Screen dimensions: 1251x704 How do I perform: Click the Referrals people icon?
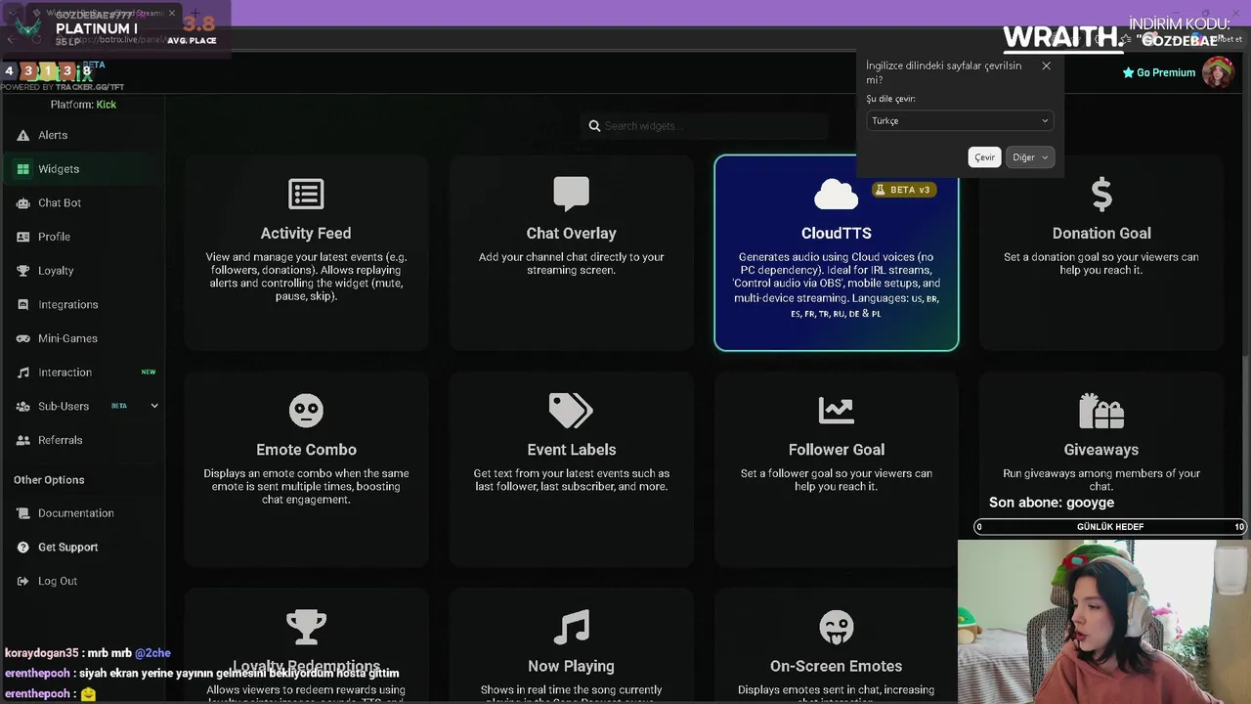click(22, 440)
